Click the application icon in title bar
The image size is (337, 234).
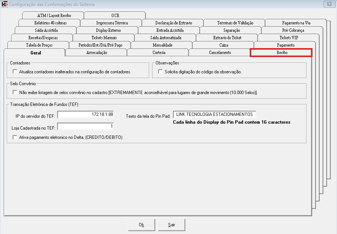click(5, 4)
